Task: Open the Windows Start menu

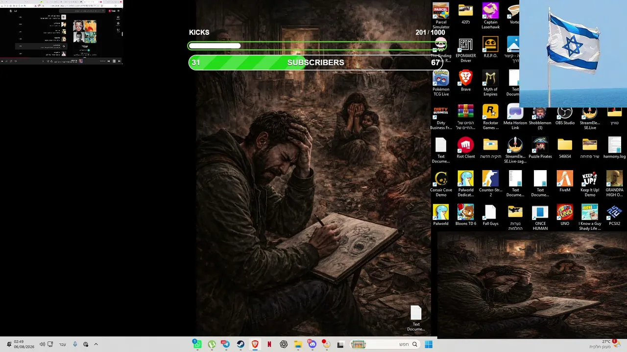Action: (429, 344)
